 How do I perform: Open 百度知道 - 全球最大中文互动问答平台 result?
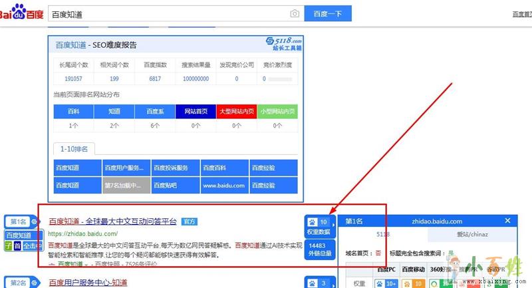pos(112,221)
